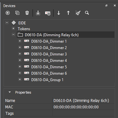Click the Import download icon
This screenshot has height=118, width=118.
(x=38, y=13)
